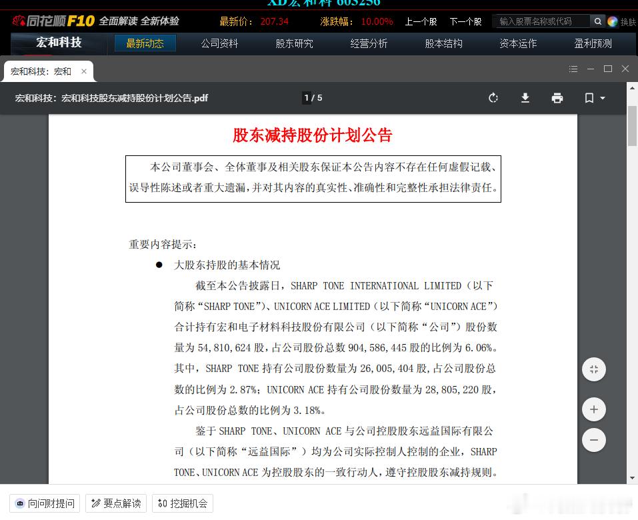The height and width of the screenshot is (520, 638).
Task: Click the vertical scrollbar thumb
Action: click(632, 126)
